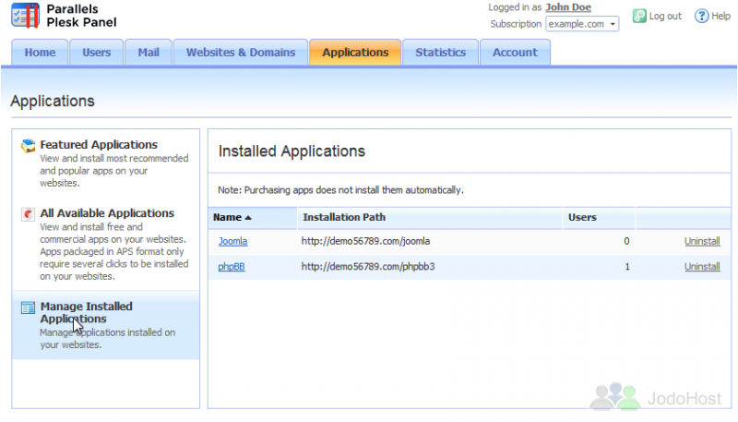Go to the Mail tab
The height and width of the screenshot is (422, 738).
(x=149, y=53)
